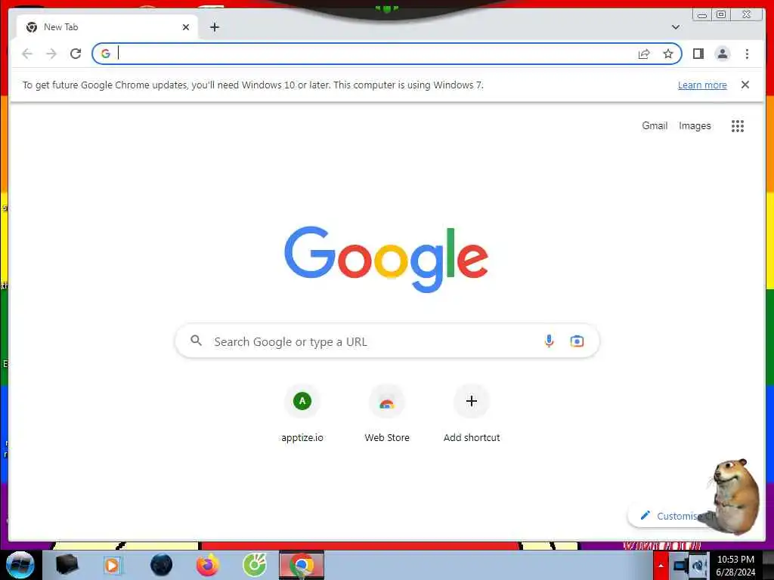Screen dimensions: 774x580
Task: Open the black folder taskbar icon
Action: click(x=67, y=565)
